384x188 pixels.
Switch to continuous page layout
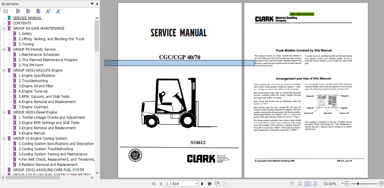[300, 184]
